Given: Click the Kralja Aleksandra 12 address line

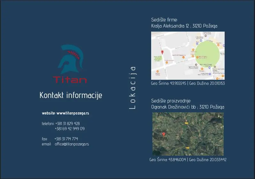Looking at the screenshot, I should (184, 26).
